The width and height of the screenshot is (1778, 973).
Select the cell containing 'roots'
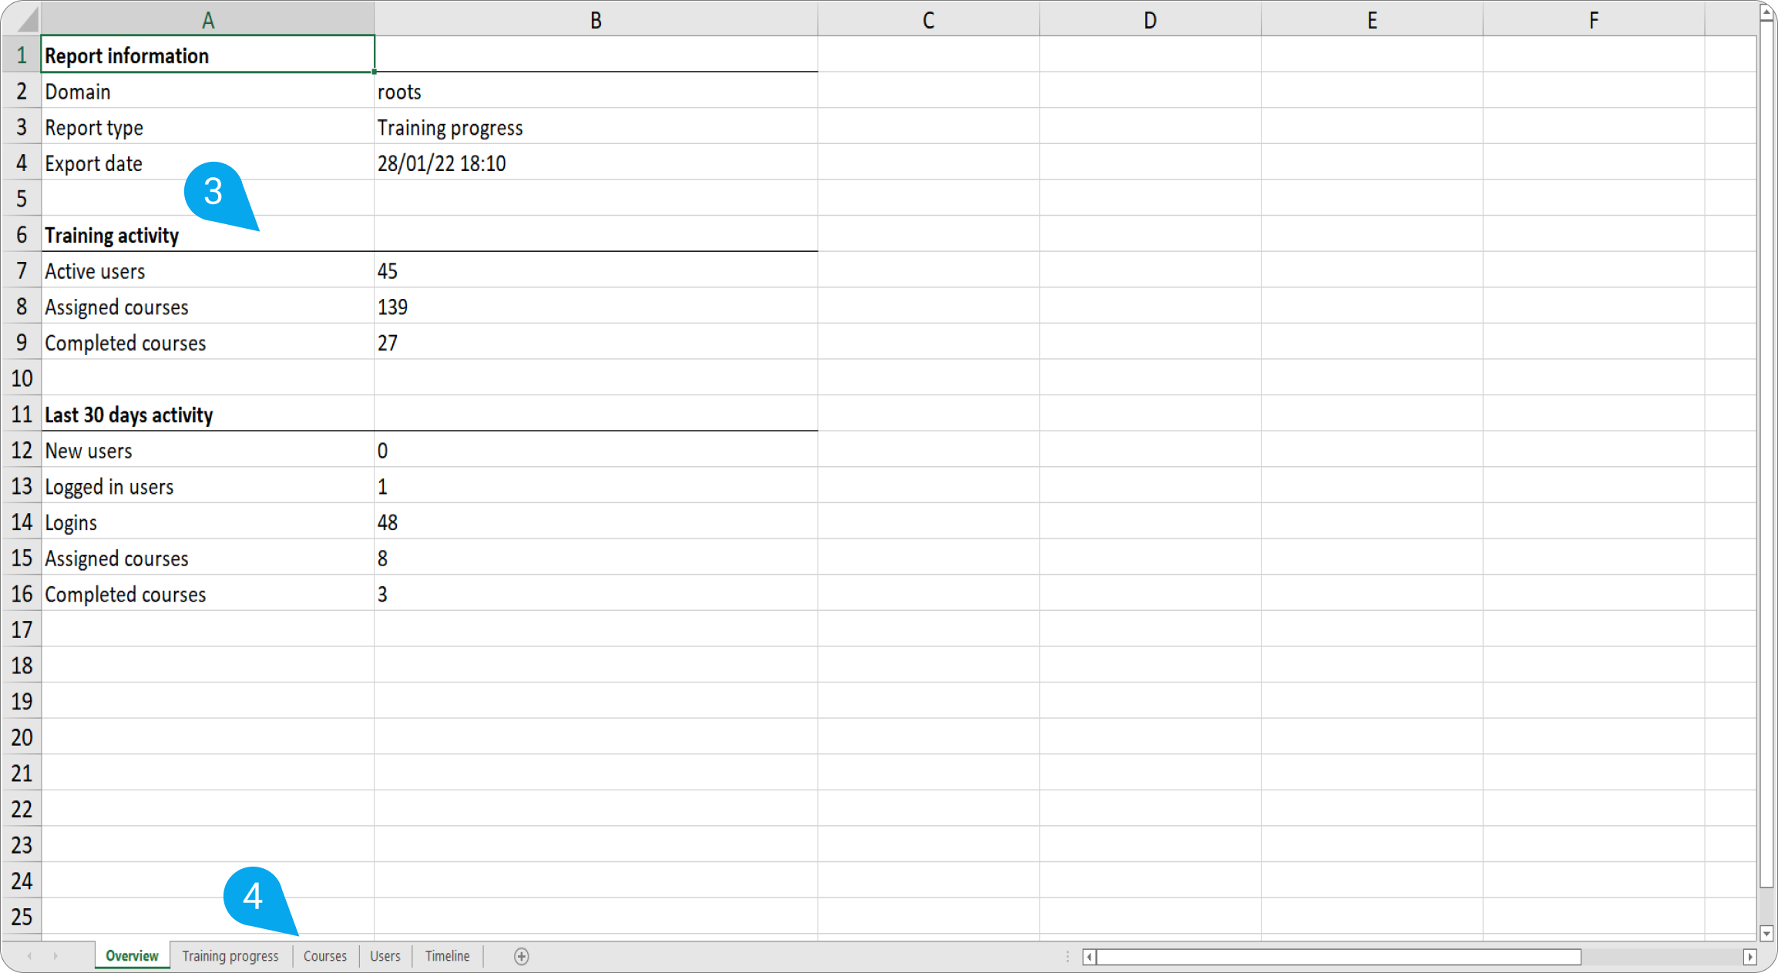tap(596, 92)
